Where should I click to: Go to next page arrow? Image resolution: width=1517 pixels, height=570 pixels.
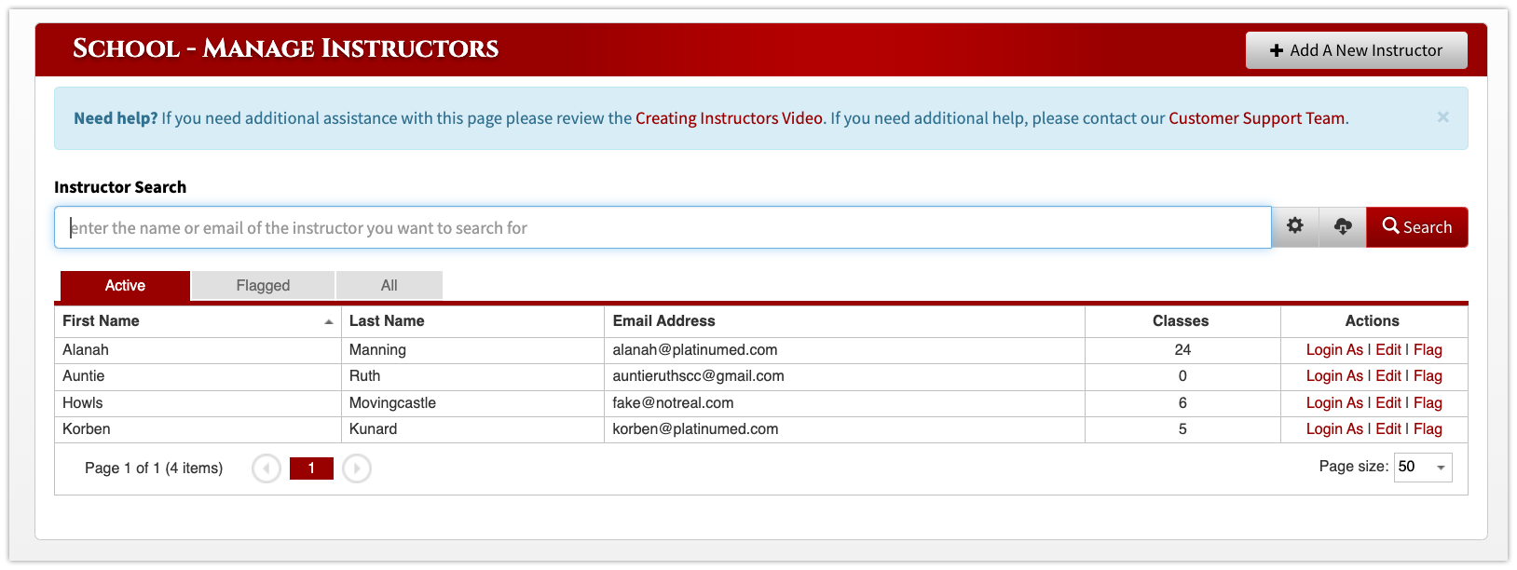(x=357, y=468)
